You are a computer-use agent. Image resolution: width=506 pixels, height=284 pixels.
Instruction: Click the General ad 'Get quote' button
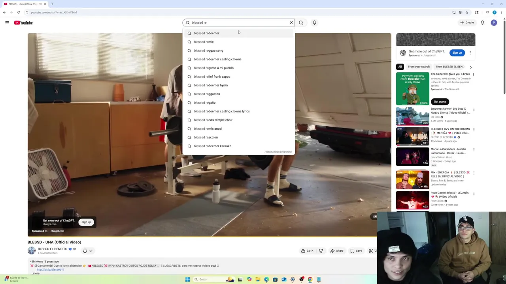[x=440, y=102]
